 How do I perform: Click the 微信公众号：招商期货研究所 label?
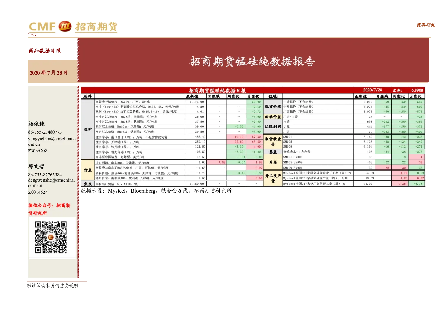click(x=49, y=209)
